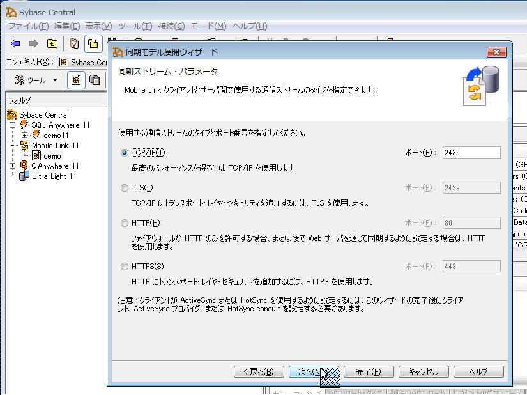Screen dimensions: 527x395
Task: Open the 接続 menu
Action: coord(171,26)
